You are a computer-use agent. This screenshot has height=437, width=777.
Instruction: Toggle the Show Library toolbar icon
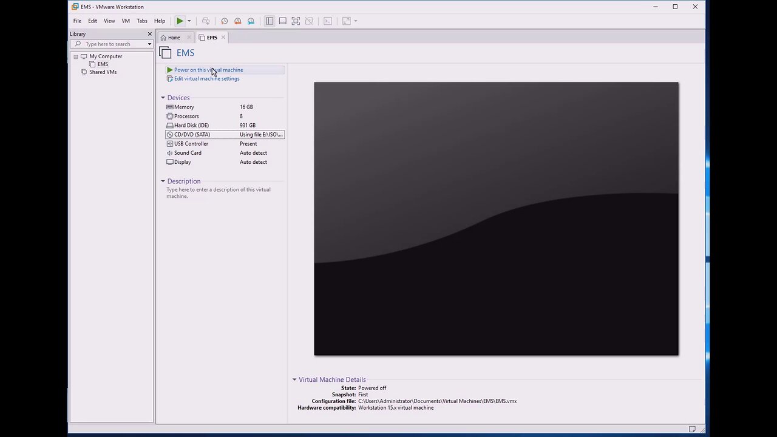click(270, 21)
